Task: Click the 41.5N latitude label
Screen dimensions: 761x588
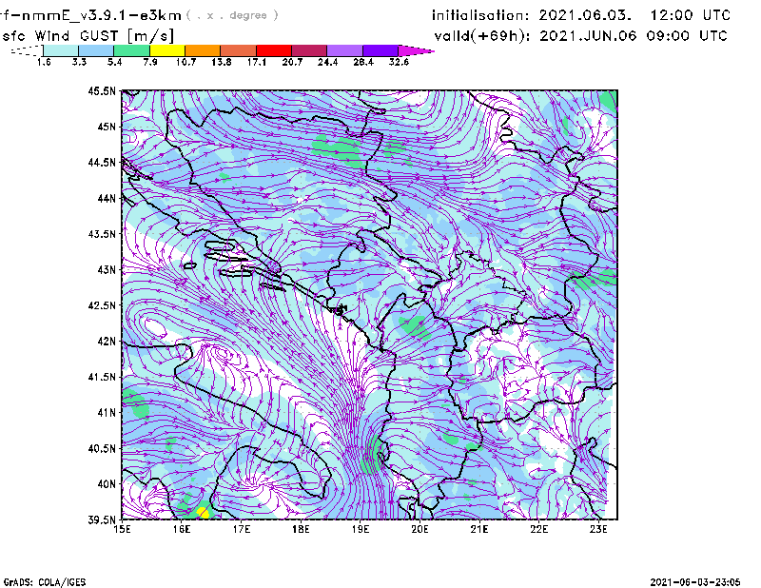Action: point(102,377)
